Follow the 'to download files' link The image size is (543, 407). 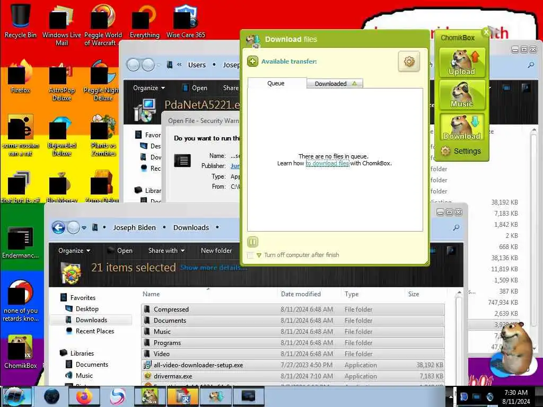[328, 163]
